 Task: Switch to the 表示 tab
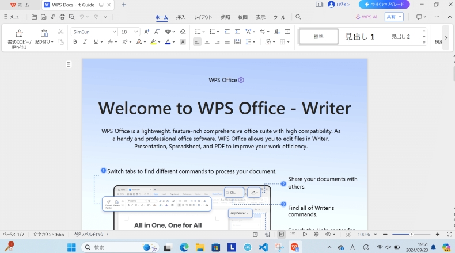(260, 17)
